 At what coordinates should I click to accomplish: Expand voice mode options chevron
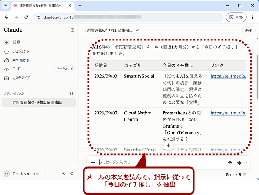click(x=246, y=163)
